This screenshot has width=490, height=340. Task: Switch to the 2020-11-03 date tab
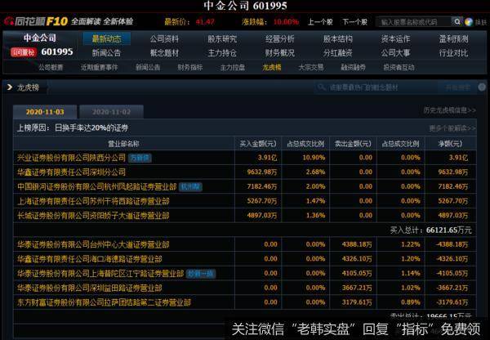(45, 112)
